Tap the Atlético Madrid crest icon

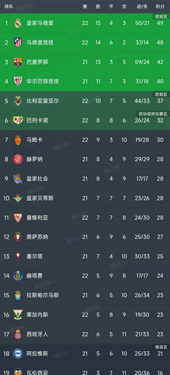coord(18,42)
